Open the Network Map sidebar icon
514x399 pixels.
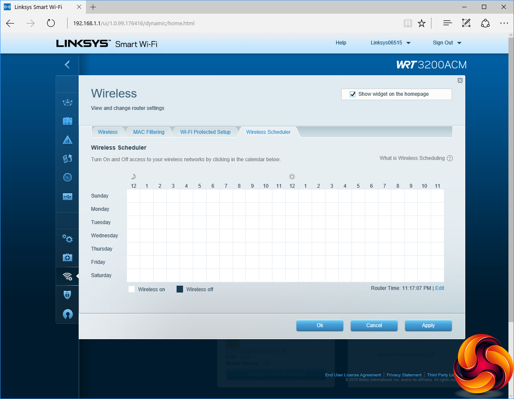click(67, 102)
